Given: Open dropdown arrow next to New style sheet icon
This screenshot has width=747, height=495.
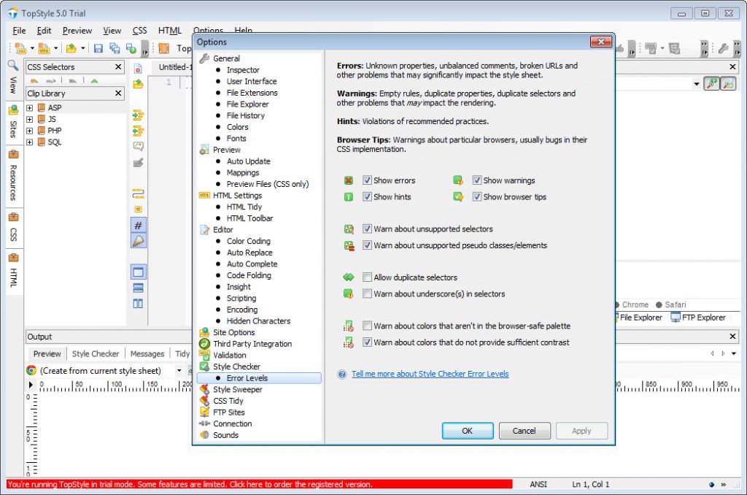Looking at the screenshot, I should click(x=32, y=48).
